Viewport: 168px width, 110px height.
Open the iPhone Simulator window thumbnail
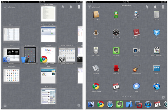coord(30,55)
